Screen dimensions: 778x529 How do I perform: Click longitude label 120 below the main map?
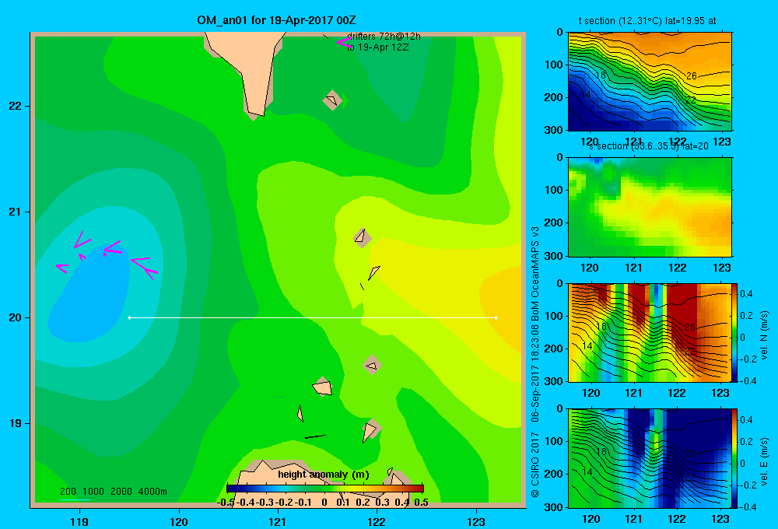point(179,521)
